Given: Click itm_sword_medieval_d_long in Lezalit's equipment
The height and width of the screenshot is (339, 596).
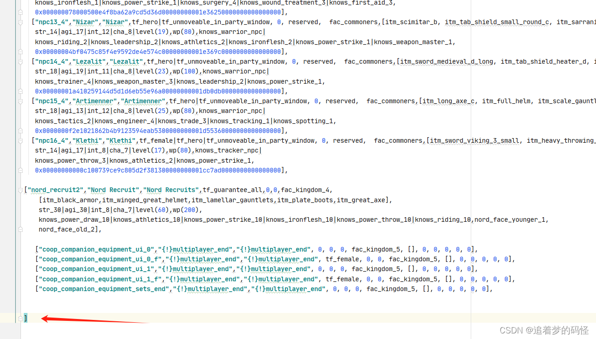Looking at the screenshot, I should pyautogui.click(x=447, y=61).
